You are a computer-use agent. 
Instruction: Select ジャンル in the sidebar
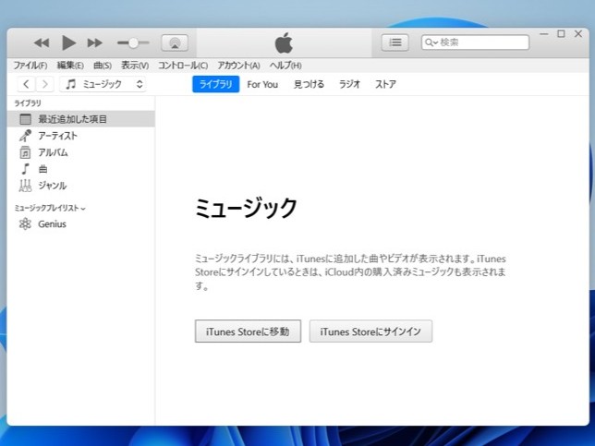80,186
